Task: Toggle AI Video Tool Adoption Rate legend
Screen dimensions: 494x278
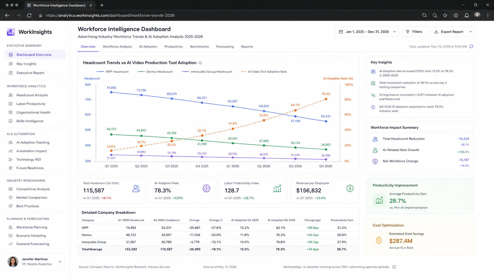Action: (x=264, y=71)
